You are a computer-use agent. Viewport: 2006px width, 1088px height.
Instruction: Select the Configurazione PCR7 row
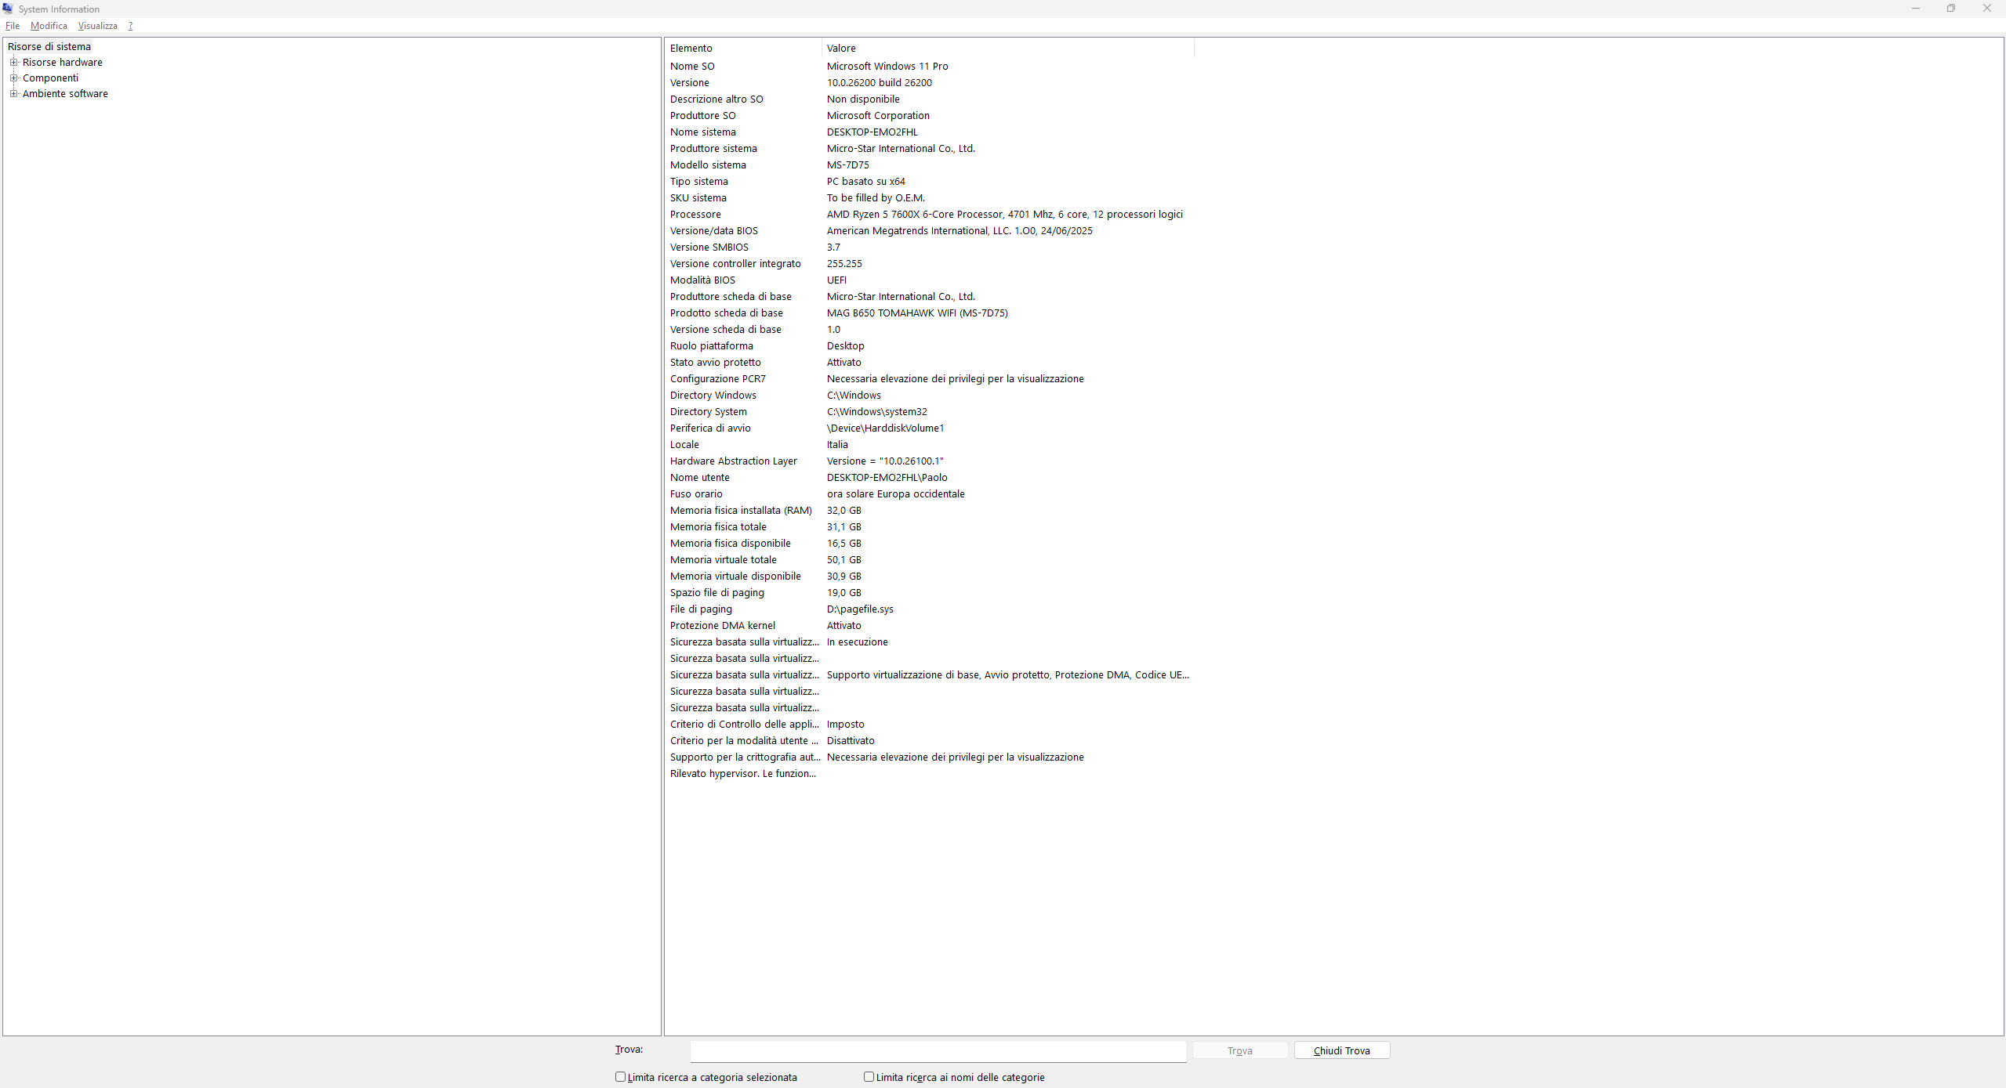930,379
